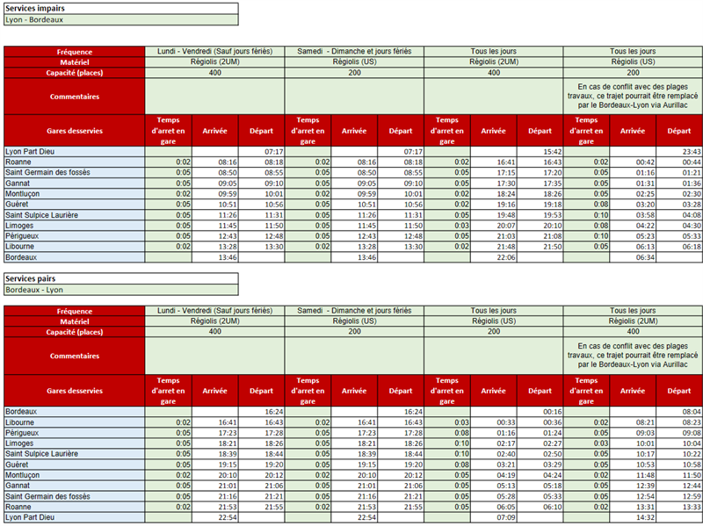Screen dimensions: 703x526
Task: Click the 22:06 arrival cell at Bordeaux
Action: coord(494,258)
